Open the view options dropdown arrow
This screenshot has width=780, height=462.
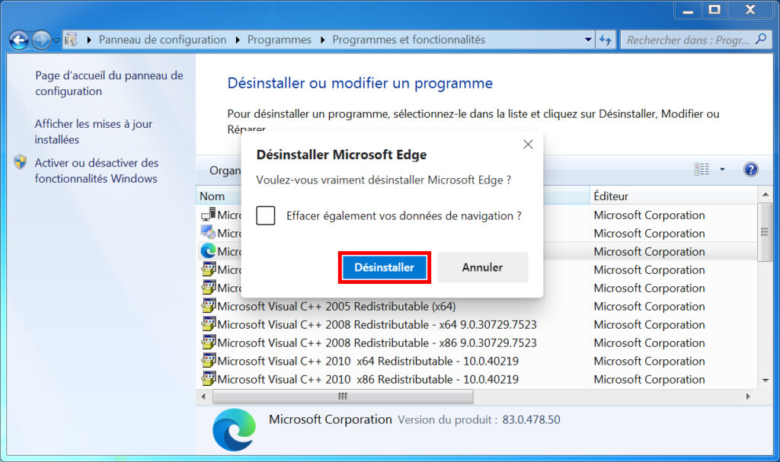722,170
